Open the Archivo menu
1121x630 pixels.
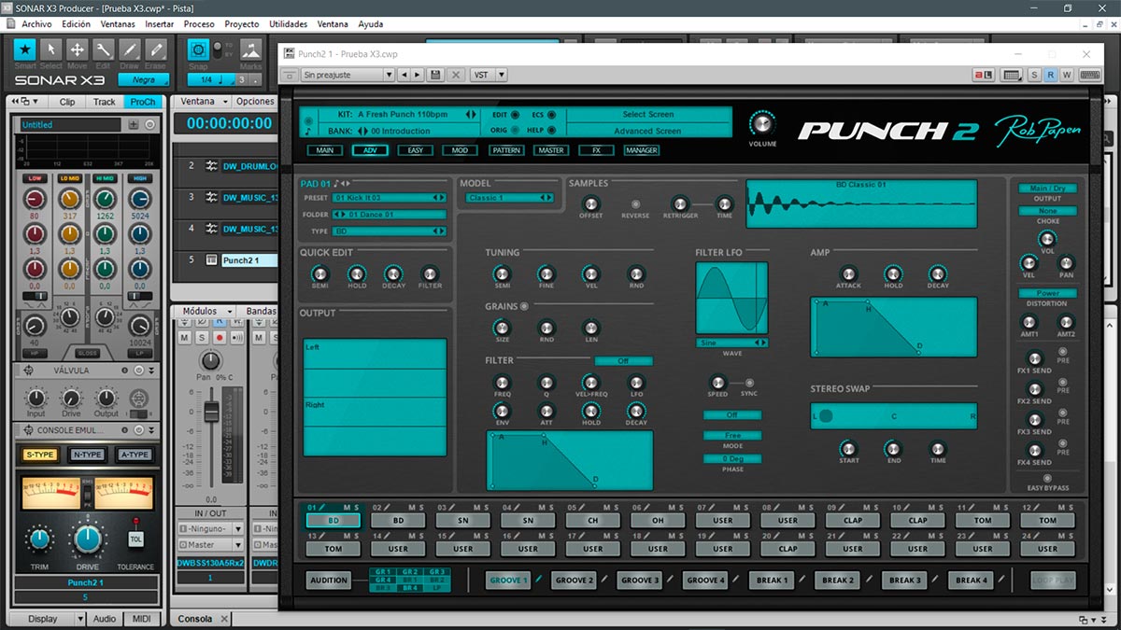point(36,24)
